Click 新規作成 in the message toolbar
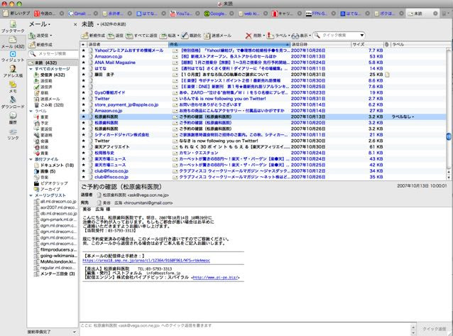Viewport: 453px width, 336px height. point(93,36)
